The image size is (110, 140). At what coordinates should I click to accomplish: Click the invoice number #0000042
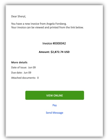coord(59,44)
